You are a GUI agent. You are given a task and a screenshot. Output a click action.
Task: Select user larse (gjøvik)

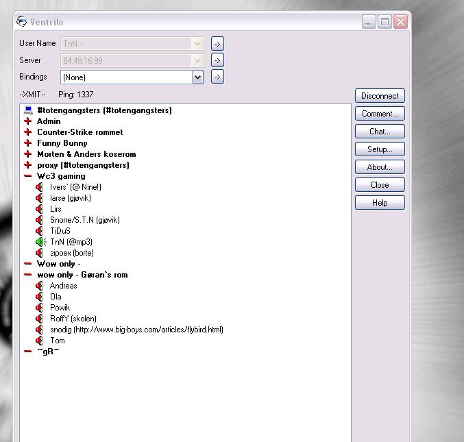(71, 198)
